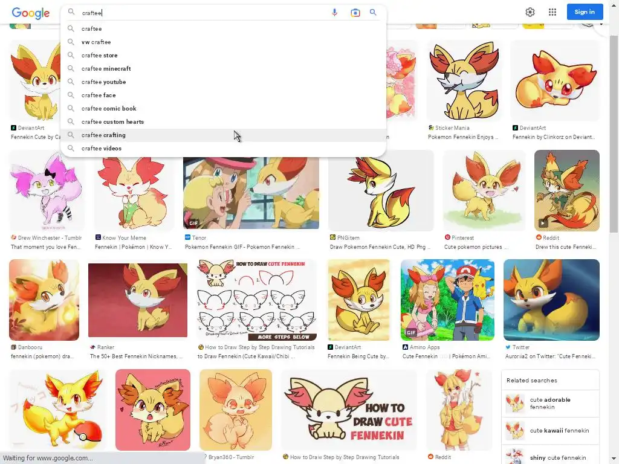Viewport: 619px width, 464px height.
Task: Open Sticker Mania Fennekin image
Action: click(x=464, y=80)
